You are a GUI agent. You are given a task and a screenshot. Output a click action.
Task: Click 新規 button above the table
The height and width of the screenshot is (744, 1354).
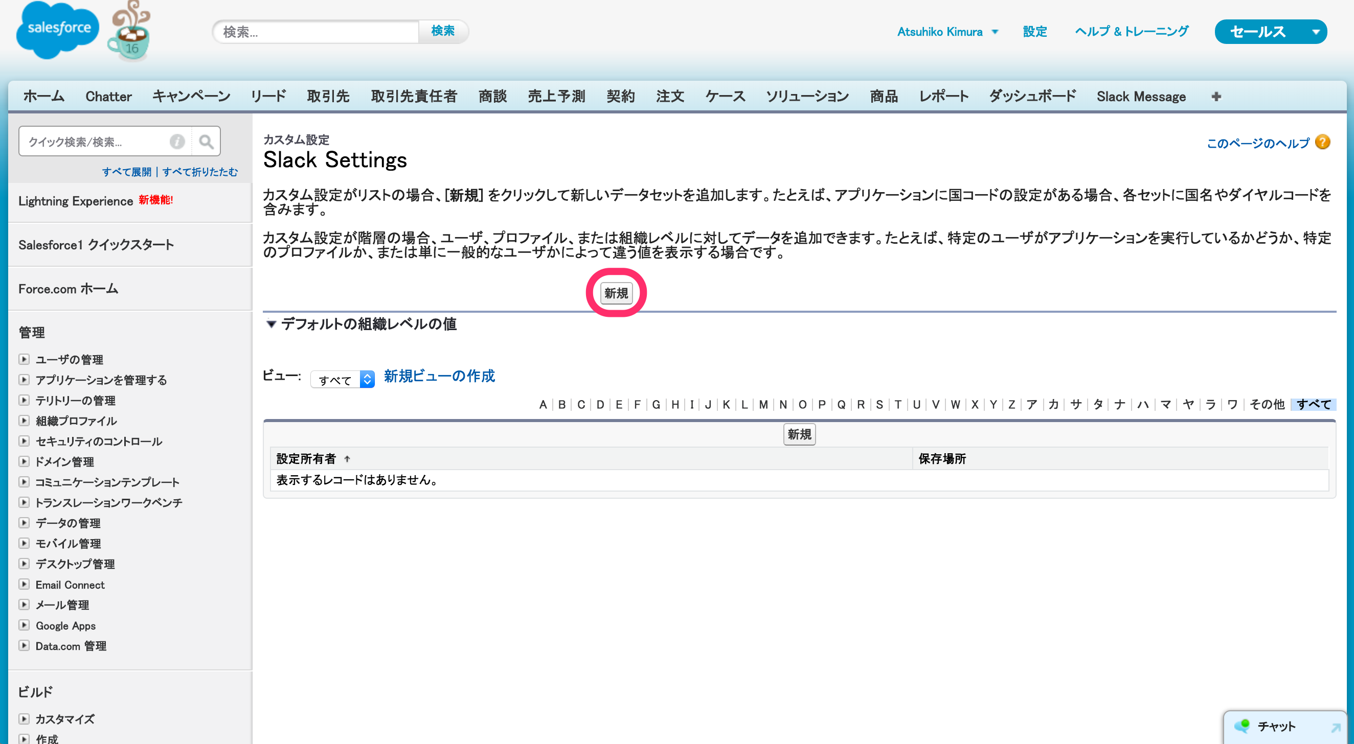coord(800,434)
